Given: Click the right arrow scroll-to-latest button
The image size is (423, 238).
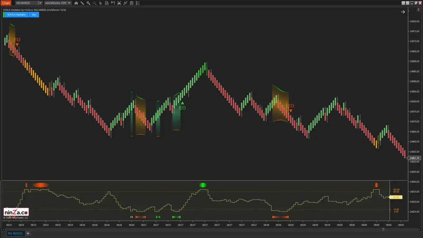Looking at the screenshot, I should click(x=403, y=12).
